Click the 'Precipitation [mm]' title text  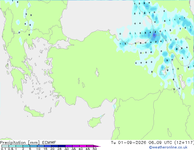[20, 143]
